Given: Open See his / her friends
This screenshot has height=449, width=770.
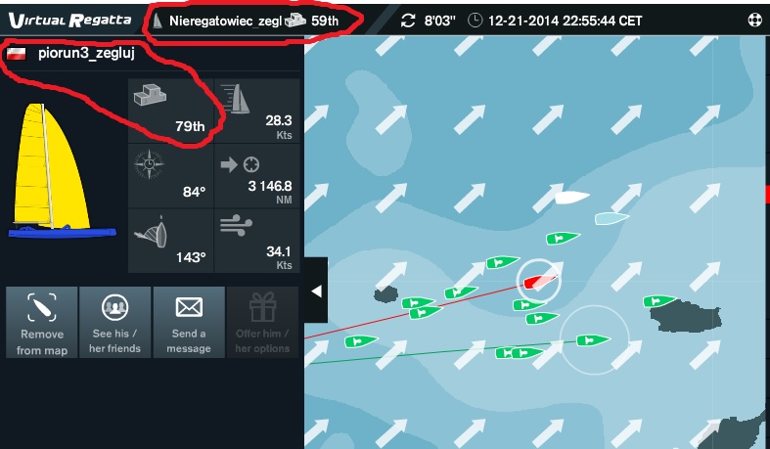Looking at the screenshot, I should 114,323.
